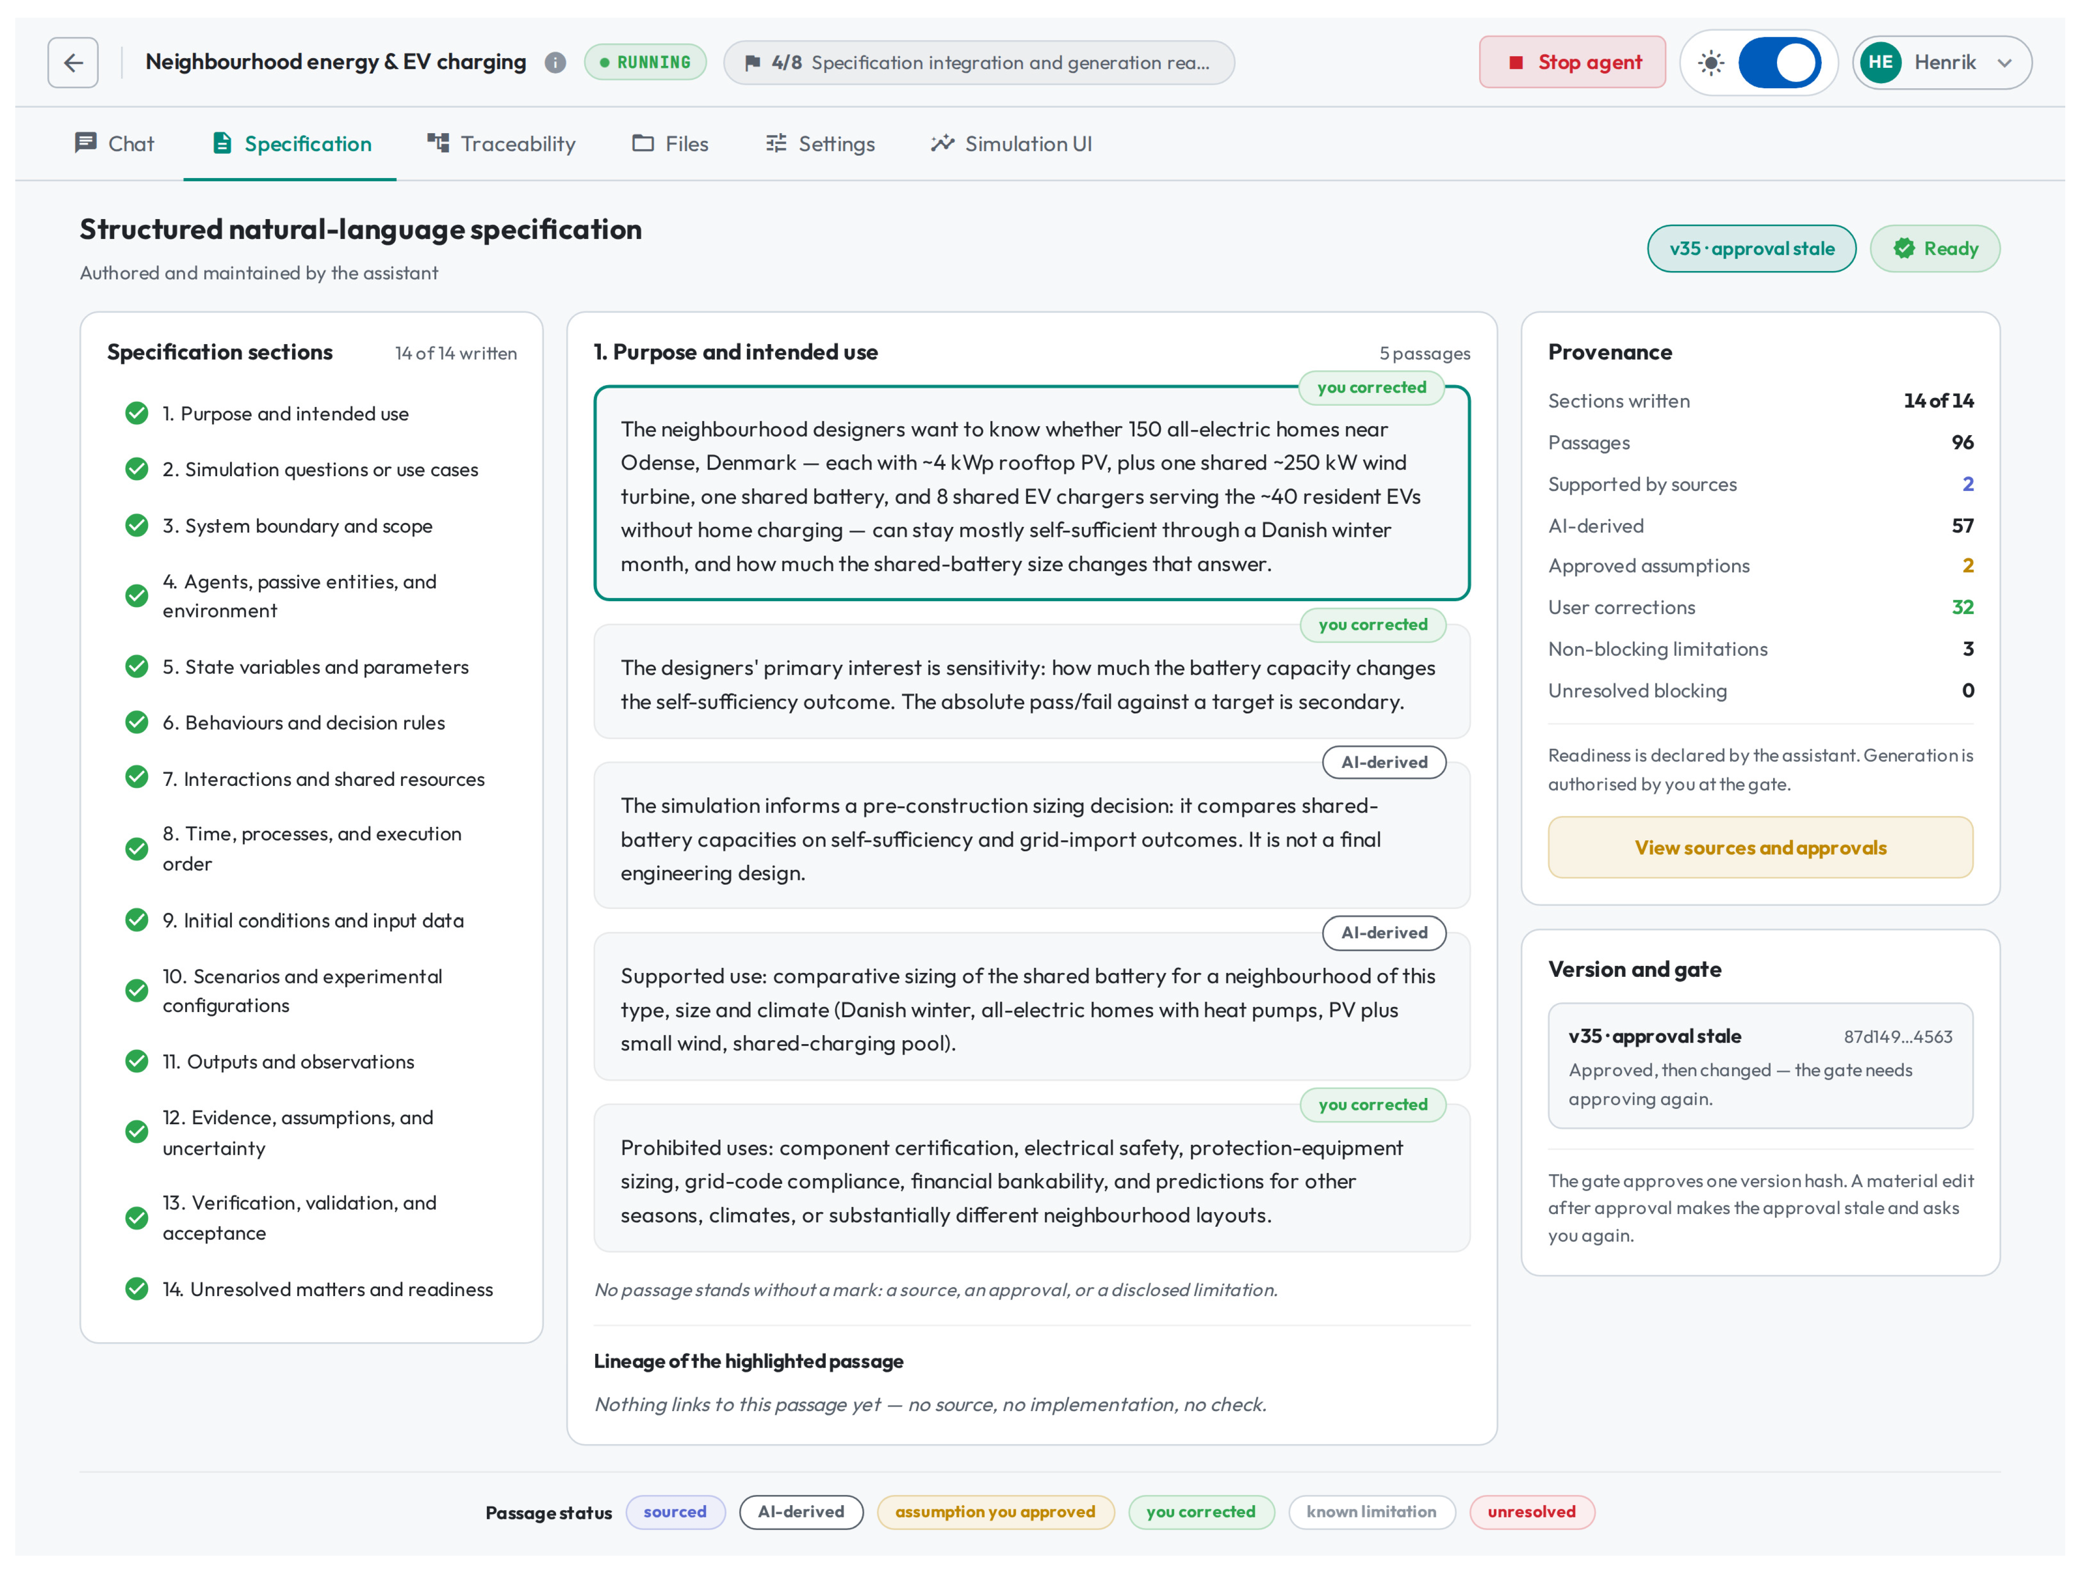Open the Traceability tab
The height and width of the screenshot is (1569, 2081).
[501, 144]
